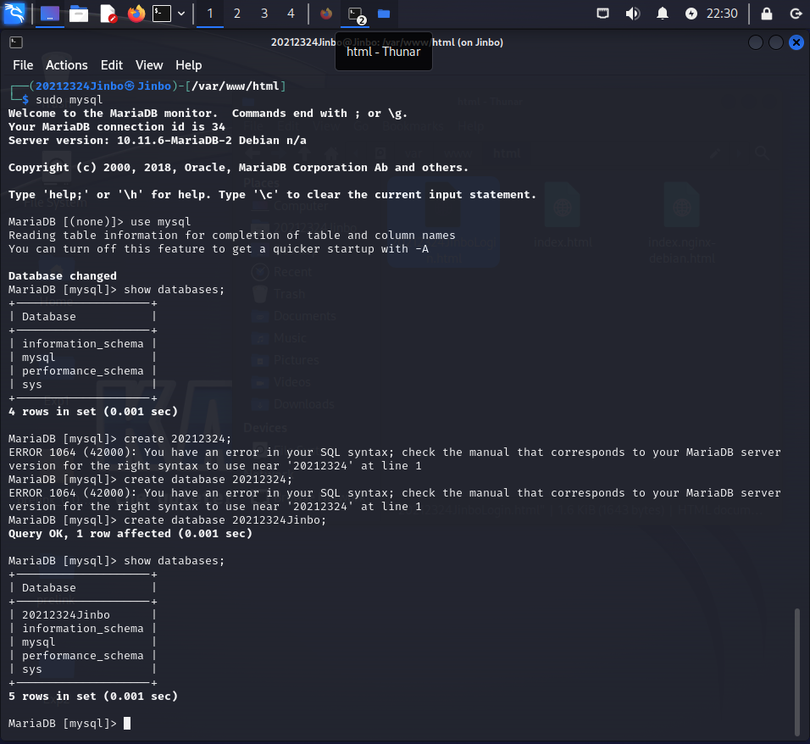Open the terminal Actions menu
Image resolution: width=810 pixels, height=744 pixels.
tap(67, 65)
